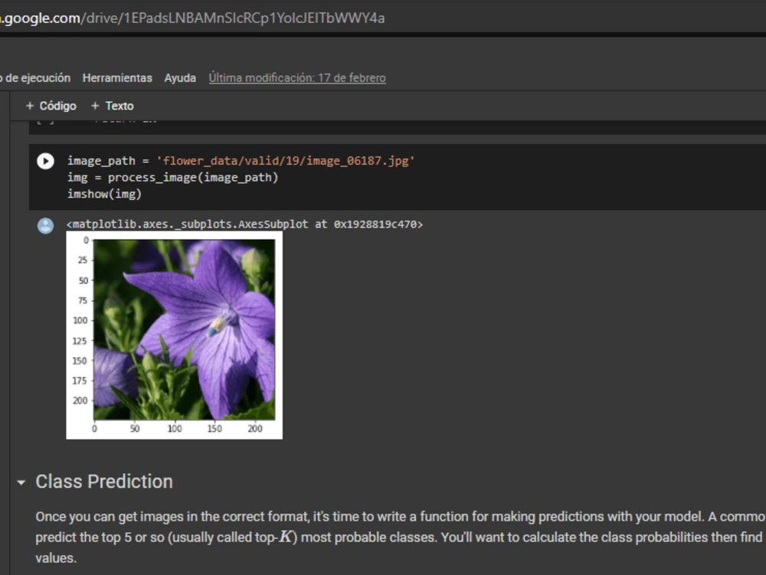Click the 'imshow(img)' code line
This screenshot has width=766, height=575.
[x=104, y=194]
